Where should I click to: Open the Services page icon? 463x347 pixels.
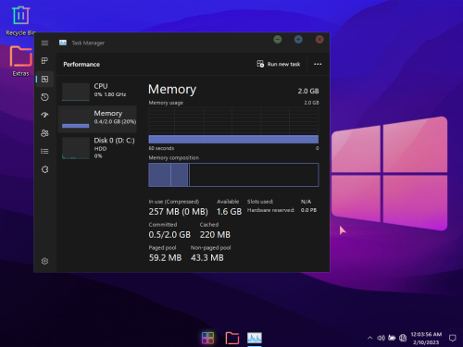click(x=44, y=169)
